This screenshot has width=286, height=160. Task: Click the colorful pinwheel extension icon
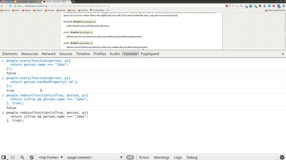pos(260,6)
